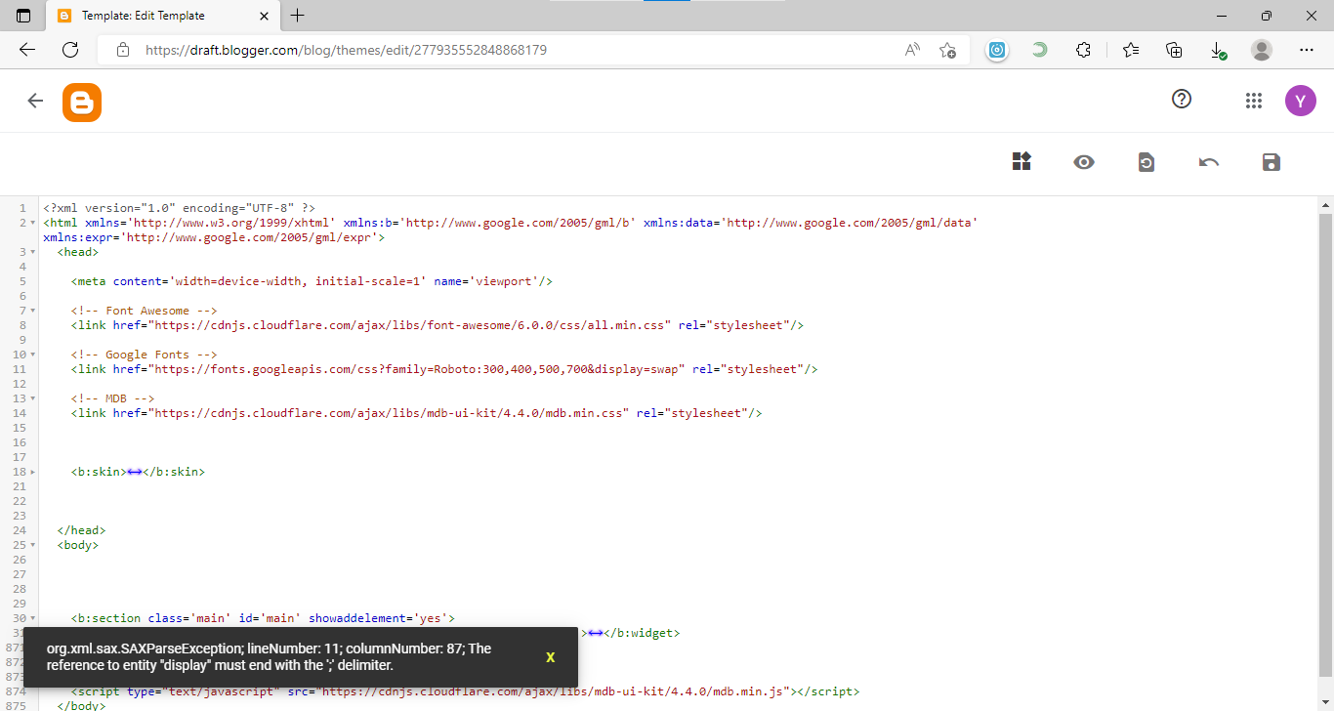1334x711 pixels.
Task: Preview the theme using the eye icon
Action: [x=1084, y=162]
